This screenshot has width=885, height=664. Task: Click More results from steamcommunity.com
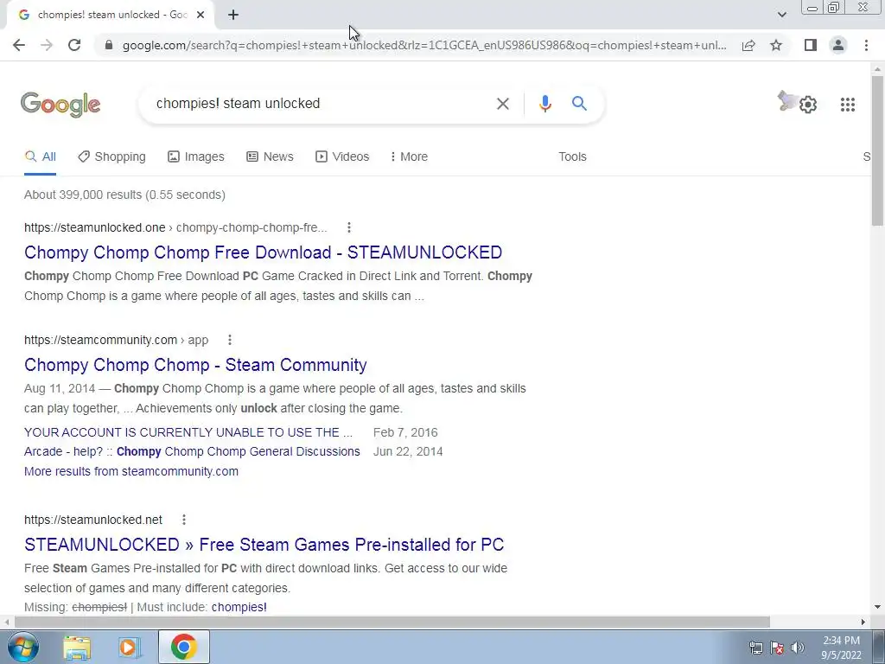131,471
